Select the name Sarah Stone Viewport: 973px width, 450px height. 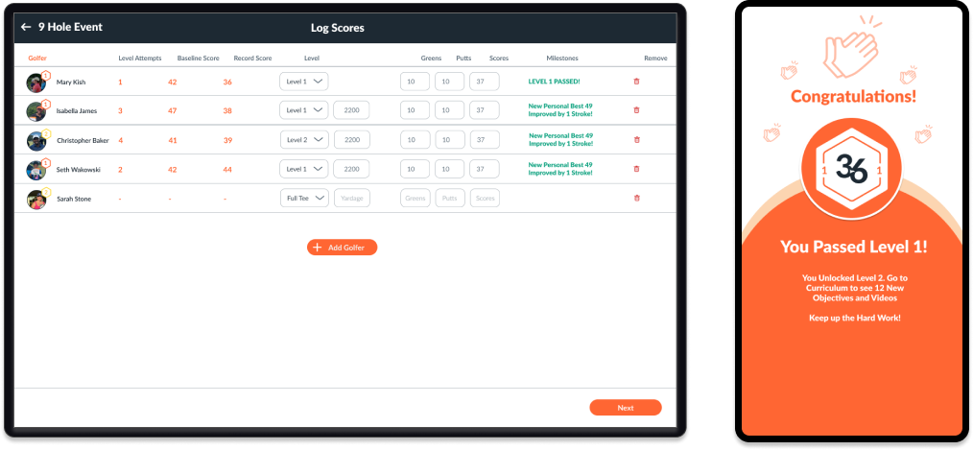[x=74, y=200]
